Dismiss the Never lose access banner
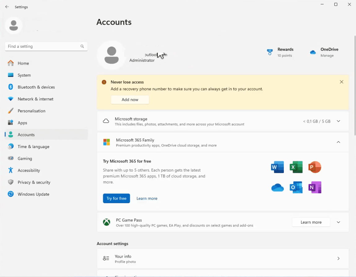 point(341,82)
